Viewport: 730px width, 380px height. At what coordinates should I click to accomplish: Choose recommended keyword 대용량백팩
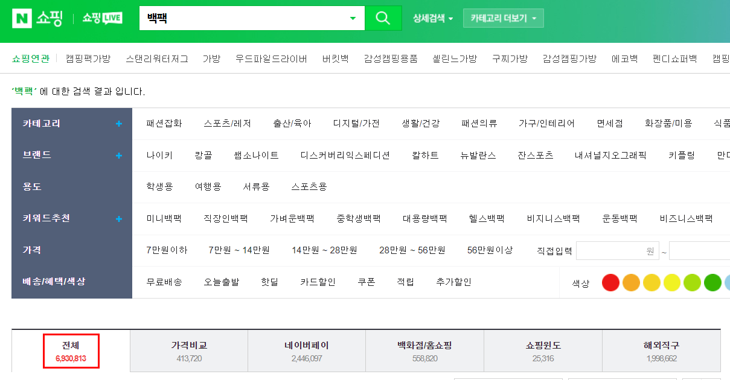coord(424,219)
